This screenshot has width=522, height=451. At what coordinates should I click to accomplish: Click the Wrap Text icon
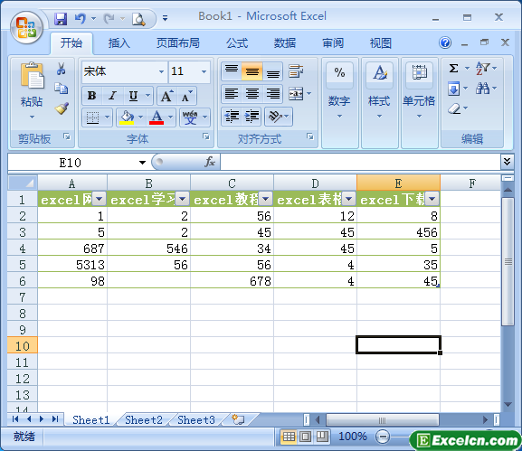point(296,71)
